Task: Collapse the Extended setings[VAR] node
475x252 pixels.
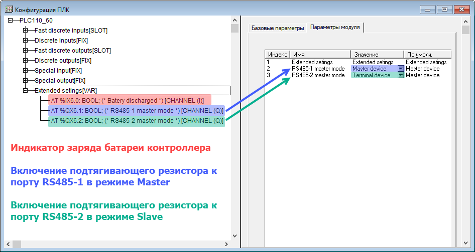Action: (25, 91)
